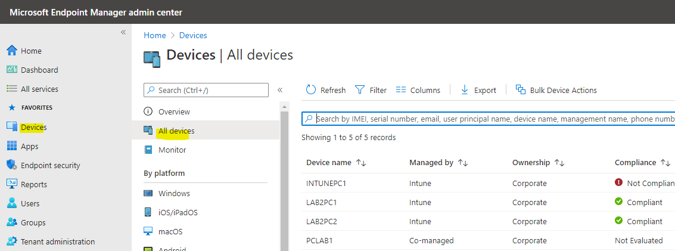Click the Refresh circular arrow icon
Screen dimensions: 675x251
[x=311, y=89]
